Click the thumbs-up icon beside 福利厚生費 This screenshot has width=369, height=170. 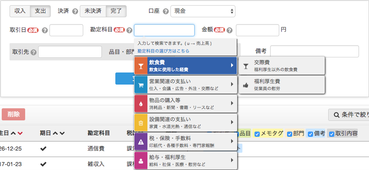tap(246, 85)
